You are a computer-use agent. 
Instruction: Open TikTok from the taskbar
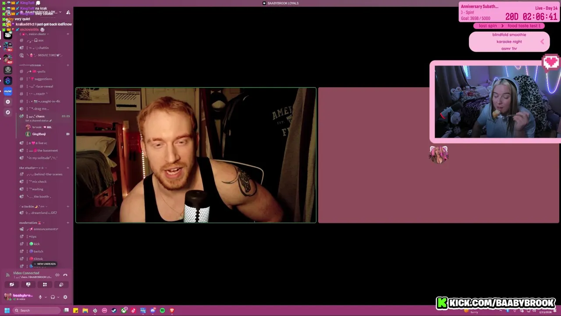pos(133,310)
